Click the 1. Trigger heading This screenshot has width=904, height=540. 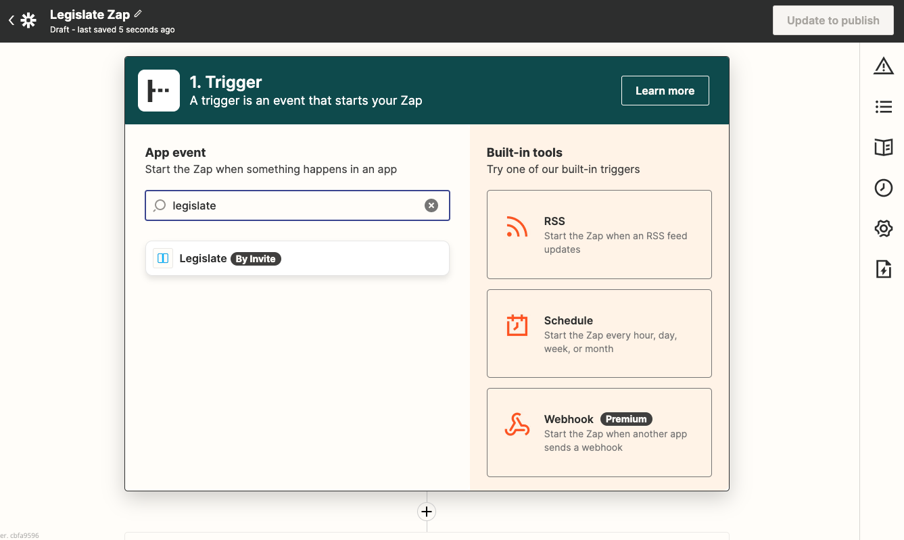(225, 82)
